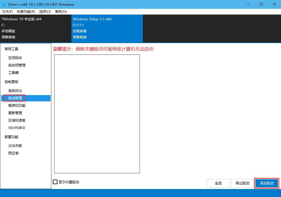Viewport: 281px width, 197px height.
Task: Click inside the empty driver list area
Action: pos(97,114)
